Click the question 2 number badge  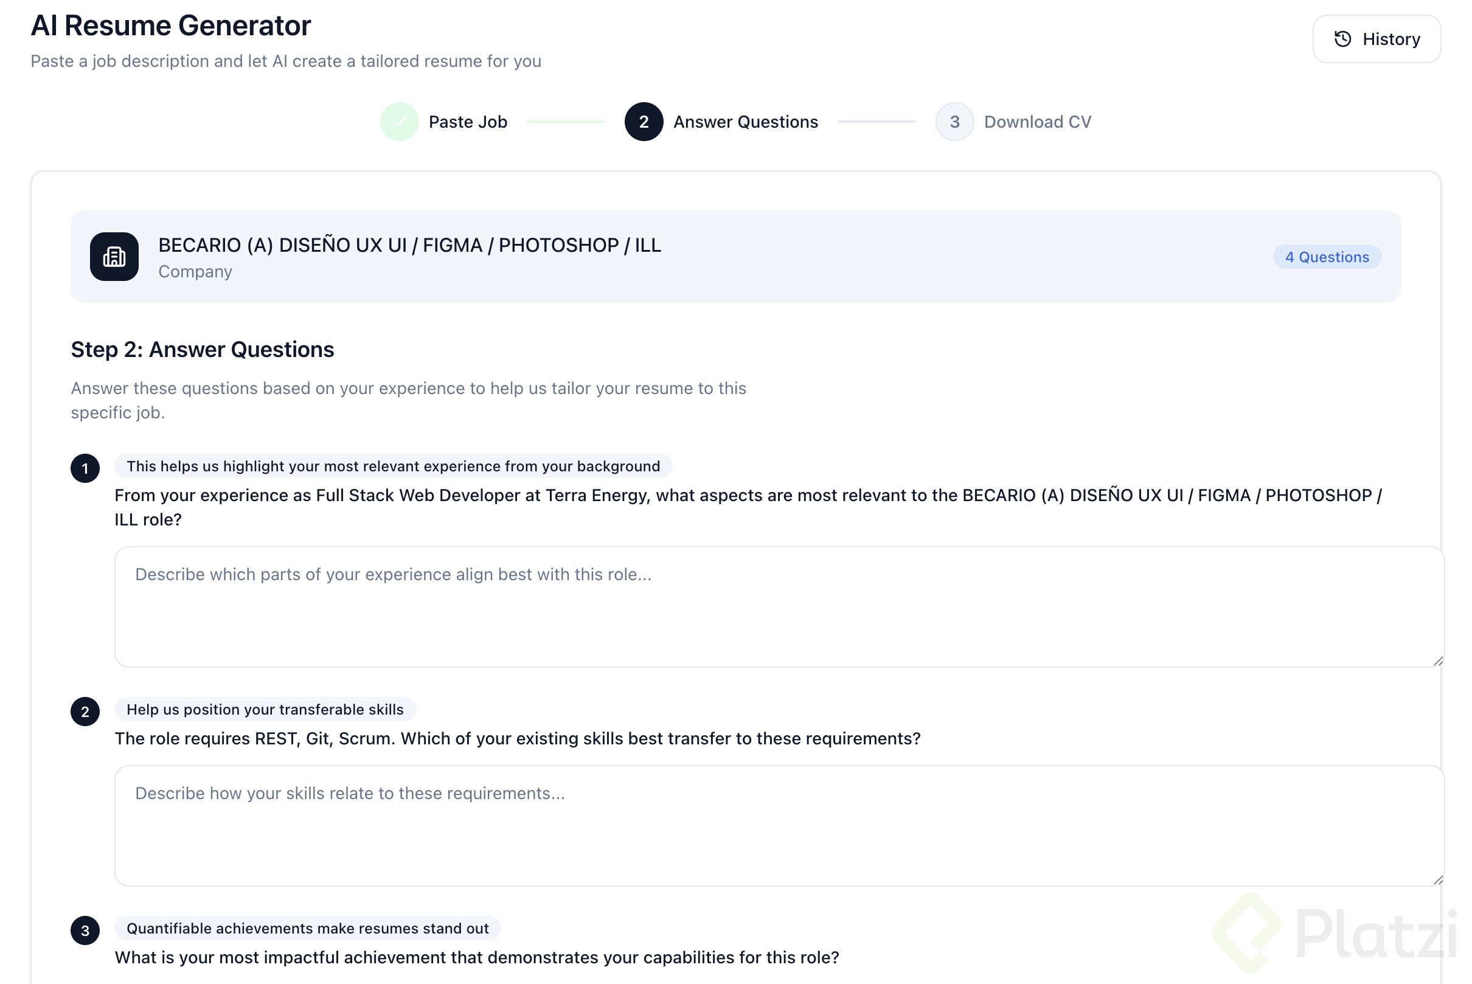85,712
